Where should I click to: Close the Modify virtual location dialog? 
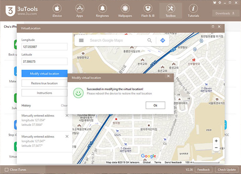pyautogui.click(x=169, y=76)
